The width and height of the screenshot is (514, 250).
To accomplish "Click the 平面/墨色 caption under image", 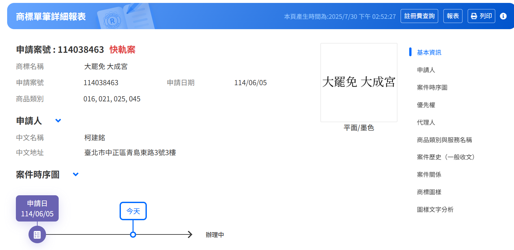I will 359,128.
